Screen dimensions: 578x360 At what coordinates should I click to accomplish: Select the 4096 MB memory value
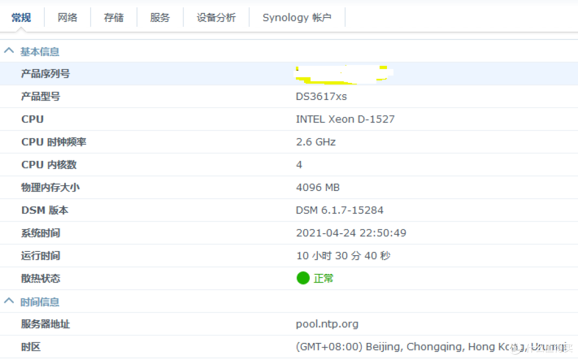pyautogui.click(x=317, y=187)
